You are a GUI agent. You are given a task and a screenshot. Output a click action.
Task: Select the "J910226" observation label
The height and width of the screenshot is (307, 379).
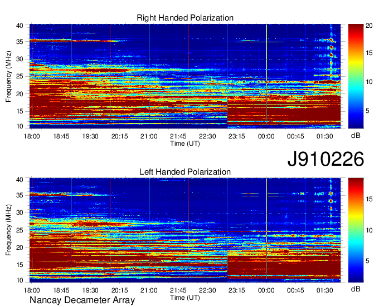pyautogui.click(x=325, y=159)
